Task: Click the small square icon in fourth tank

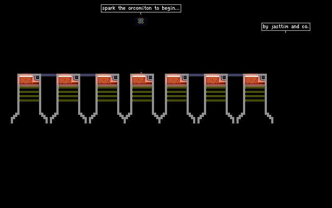Action: [150, 77]
